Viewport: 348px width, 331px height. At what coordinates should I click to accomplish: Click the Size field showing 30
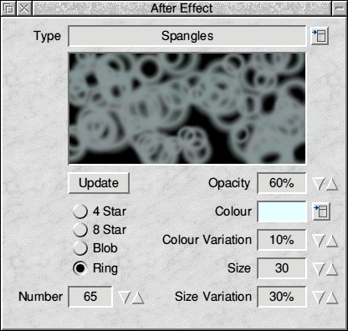click(x=282, y=268)
